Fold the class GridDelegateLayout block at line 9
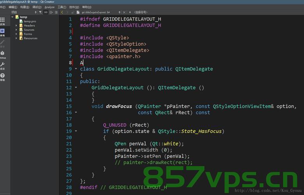 click(76, 69)
